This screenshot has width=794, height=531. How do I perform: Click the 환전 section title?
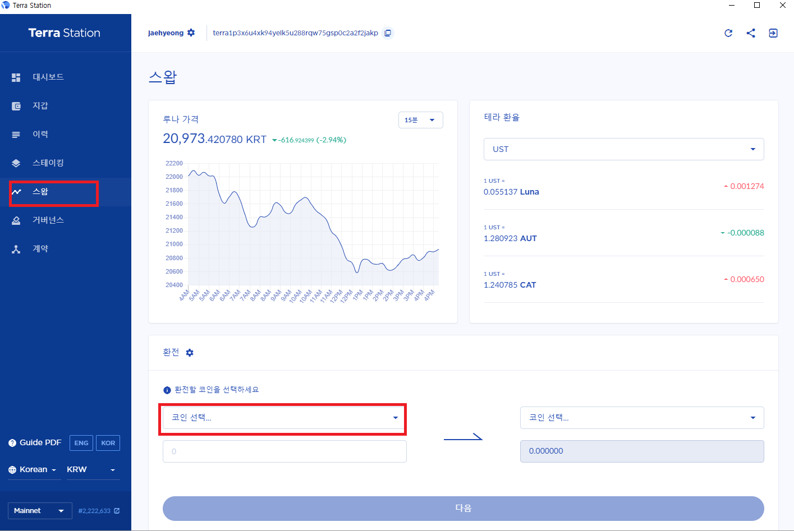tap(171, 352)
